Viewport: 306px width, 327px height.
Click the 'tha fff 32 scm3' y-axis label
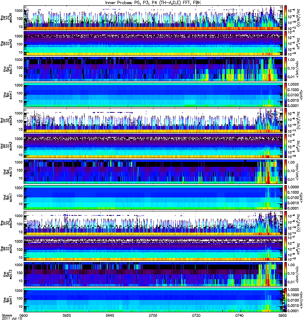[x=7, y=43]
